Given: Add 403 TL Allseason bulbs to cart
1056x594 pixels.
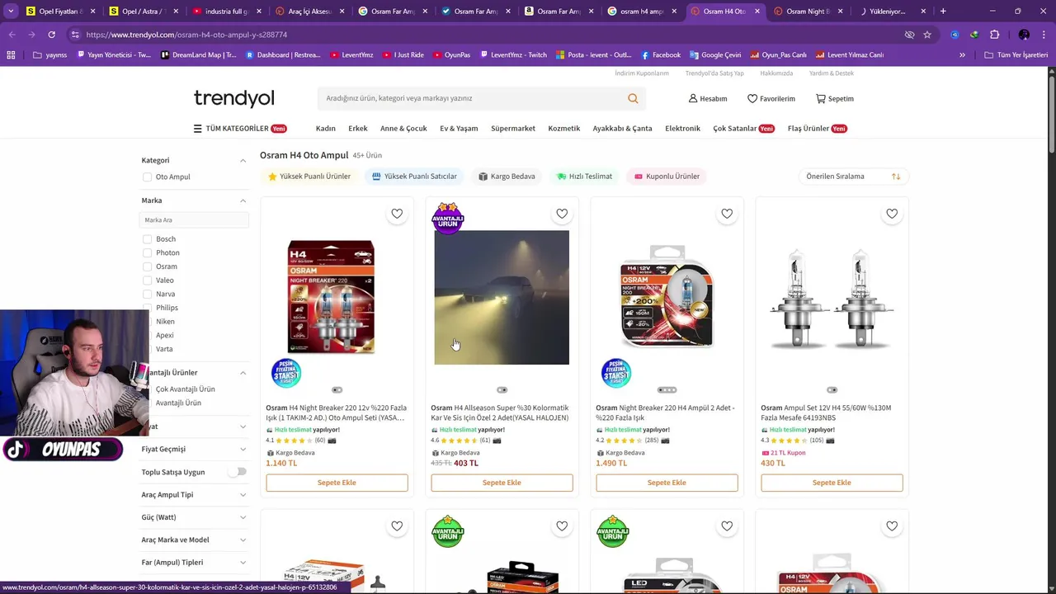Looking at the screenshot, I should click(502, 483).
